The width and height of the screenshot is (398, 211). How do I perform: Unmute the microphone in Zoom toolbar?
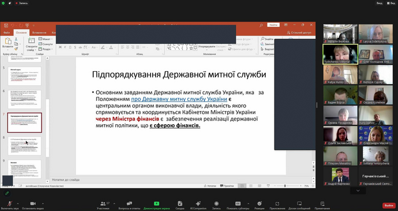coord(10,203)
